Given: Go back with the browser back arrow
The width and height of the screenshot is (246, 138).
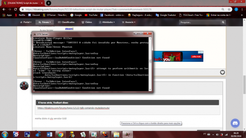Looking at the screenshot, I should coord(4,9).
